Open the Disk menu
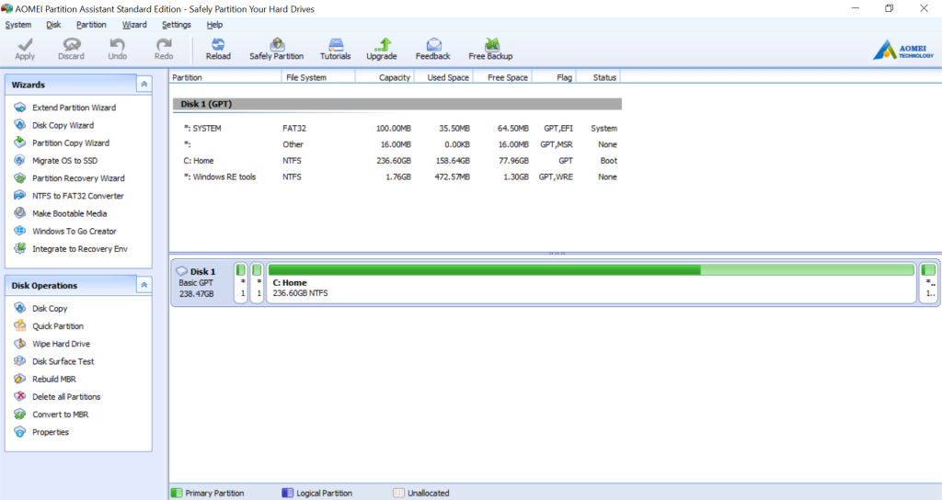 coord(53,25)
